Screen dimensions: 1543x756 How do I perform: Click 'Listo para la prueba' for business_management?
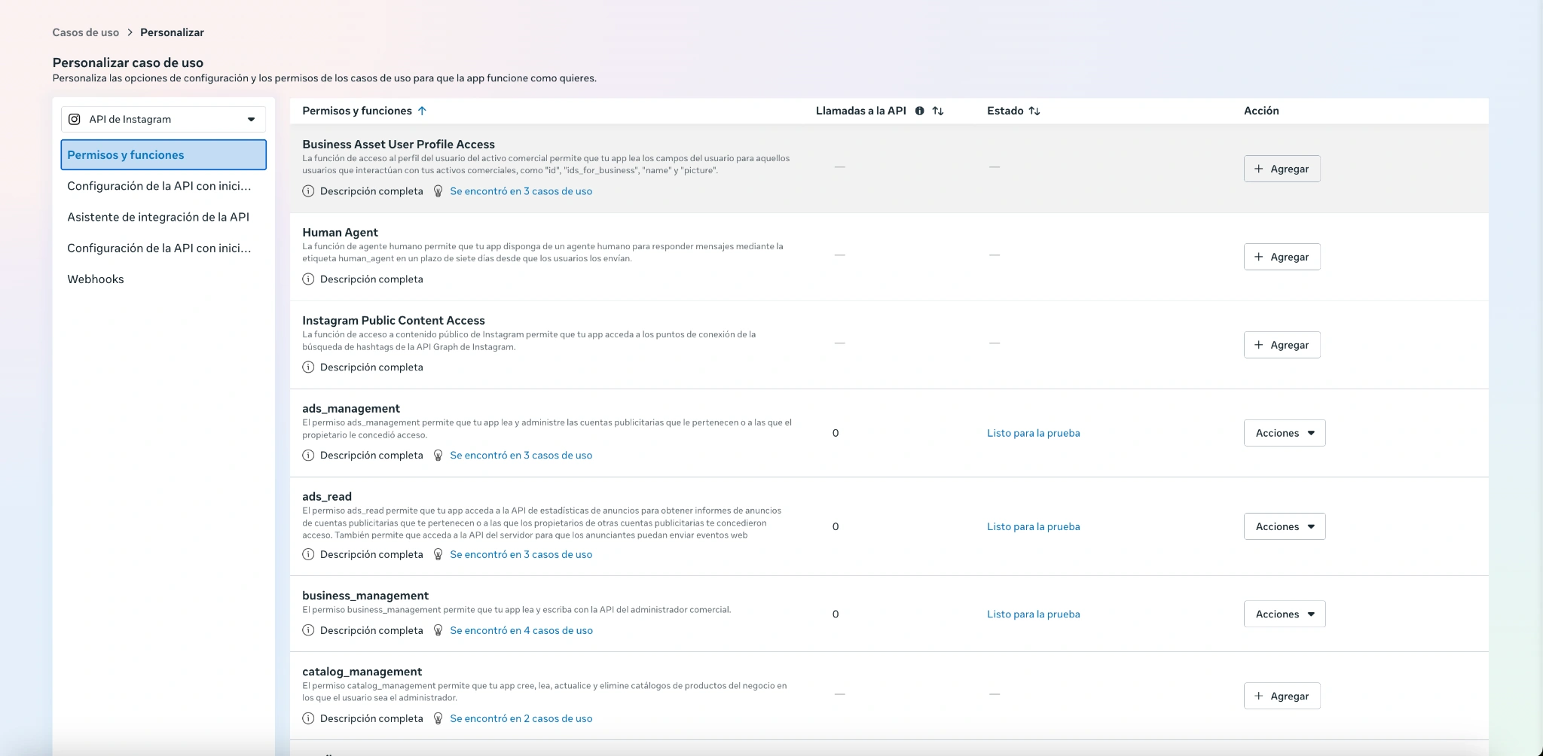pyautogui.click(x=1034, y=614)
